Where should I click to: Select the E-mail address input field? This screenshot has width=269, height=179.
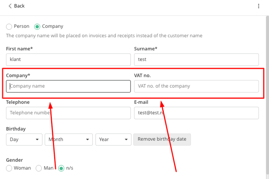(x=196, y=113)
